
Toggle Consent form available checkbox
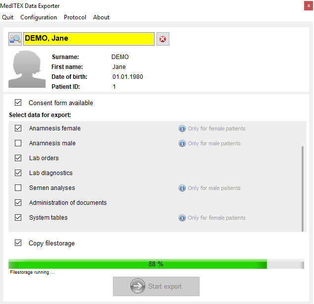pos(18,103)
